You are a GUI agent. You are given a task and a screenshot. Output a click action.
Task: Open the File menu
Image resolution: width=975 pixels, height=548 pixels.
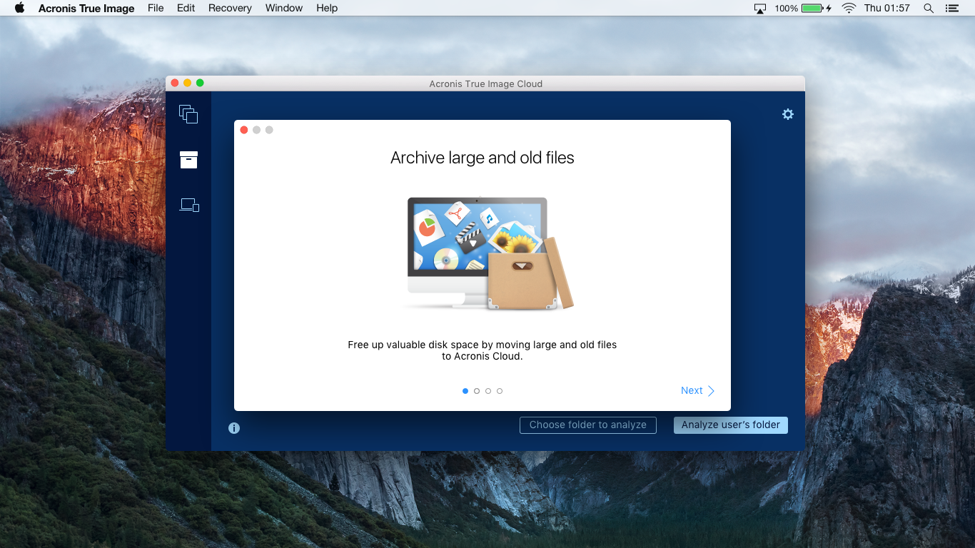coord(156,9)
